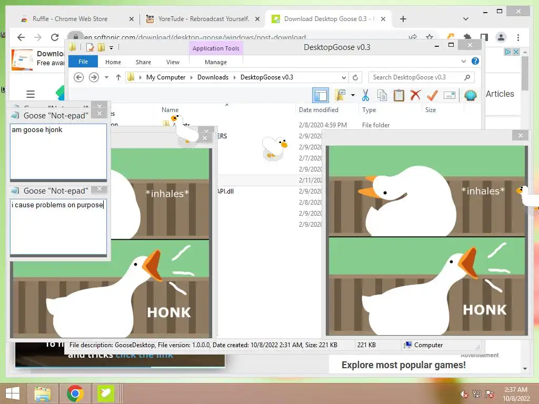Click the Copy pages icon
The height and width of the screenshot is (404, 539).
[x=382, y=95]
